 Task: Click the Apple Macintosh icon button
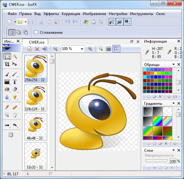(94, 22)
